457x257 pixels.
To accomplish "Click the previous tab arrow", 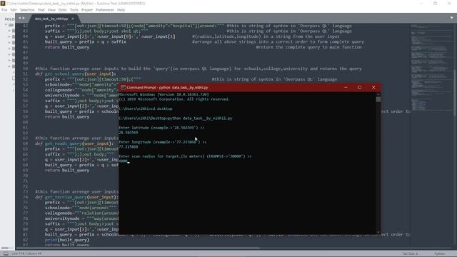I will [20, 18].
